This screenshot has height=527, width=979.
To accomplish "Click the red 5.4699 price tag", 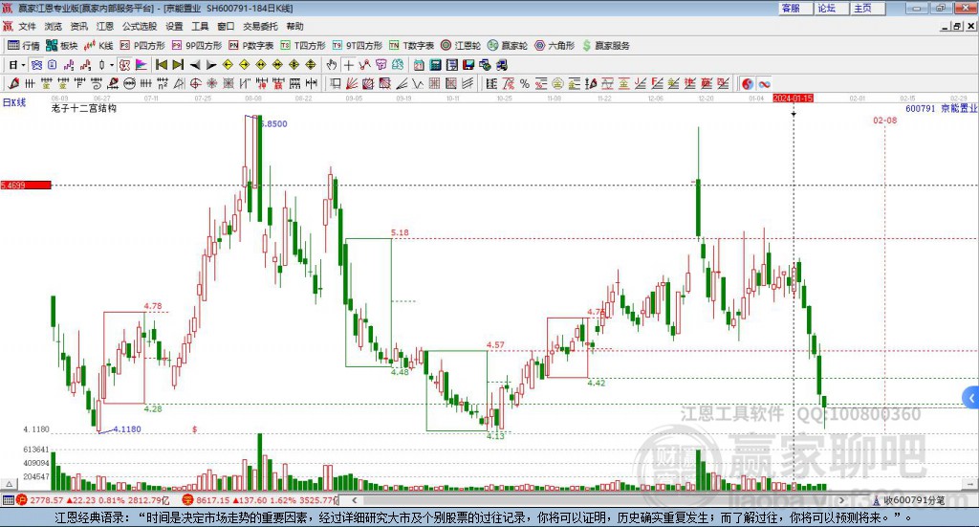I will click(26, 186).
